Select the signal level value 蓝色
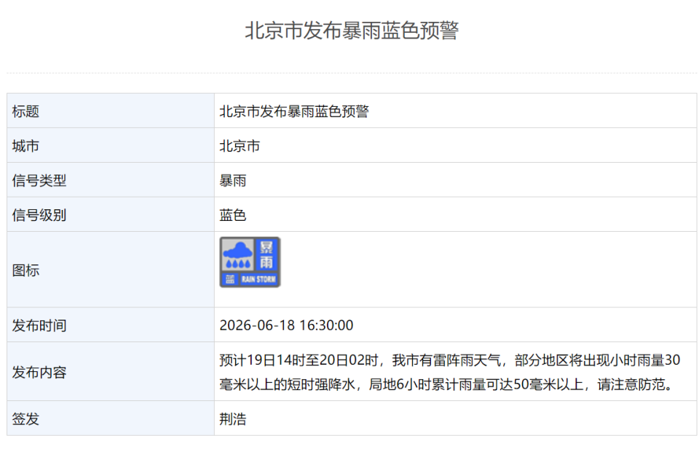Viewport: 699px width, 449px height. (x=233, y=215)
